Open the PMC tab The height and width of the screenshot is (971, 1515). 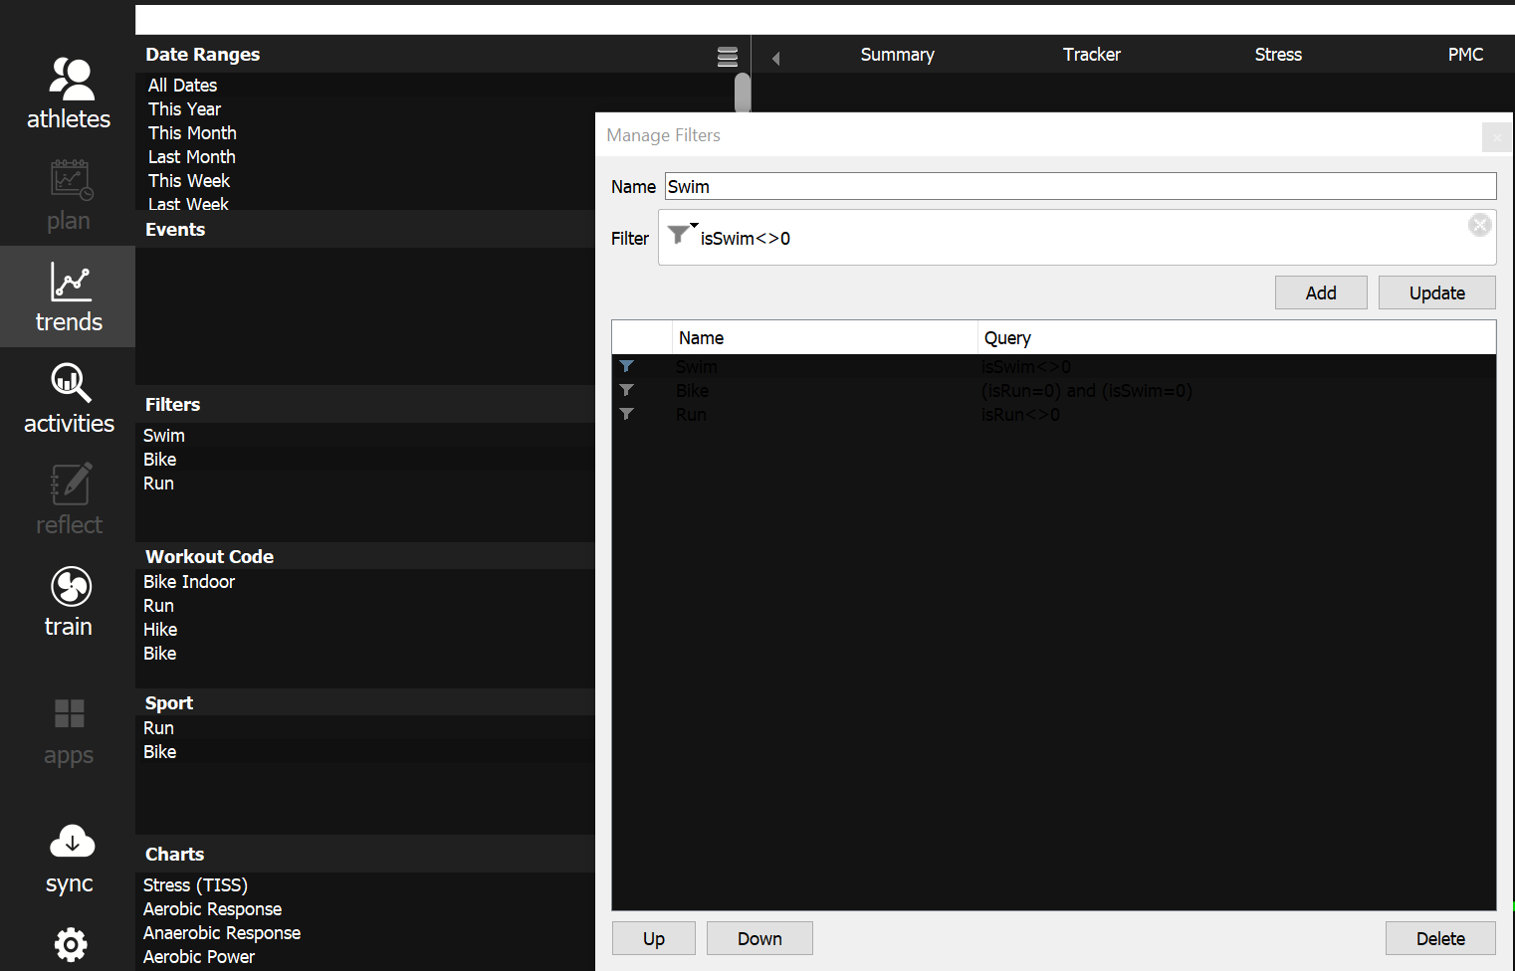(x=1465, y=55)
